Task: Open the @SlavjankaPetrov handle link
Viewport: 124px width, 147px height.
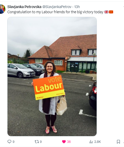Action: tap(57, 7)
